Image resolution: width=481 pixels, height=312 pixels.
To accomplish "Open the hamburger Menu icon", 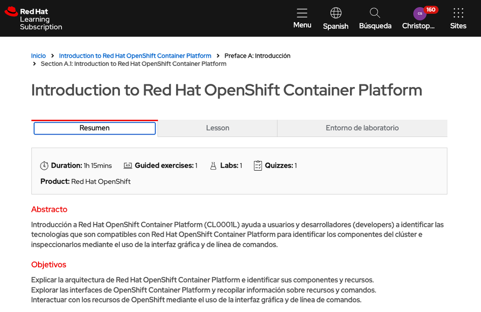I will click(302, 13).
